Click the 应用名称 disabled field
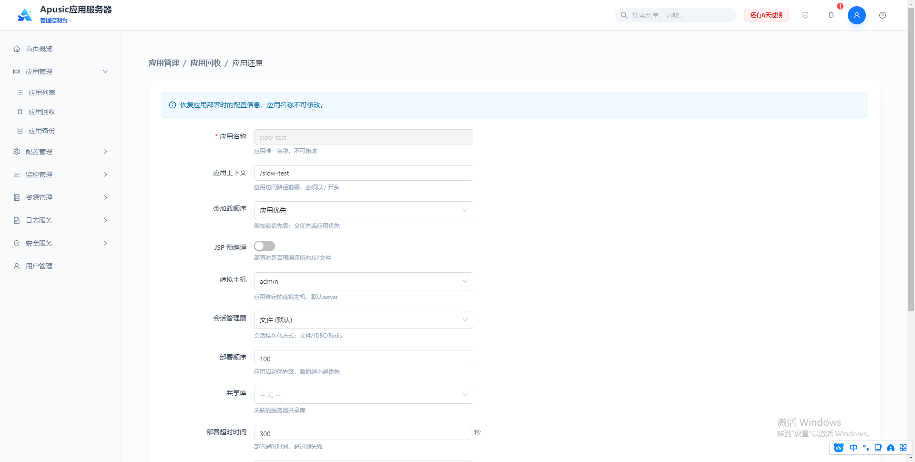 pos(363,137)
